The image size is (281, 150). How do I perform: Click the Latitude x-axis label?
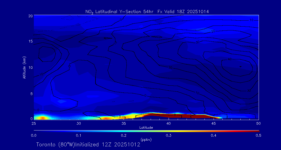pos(146,127)
